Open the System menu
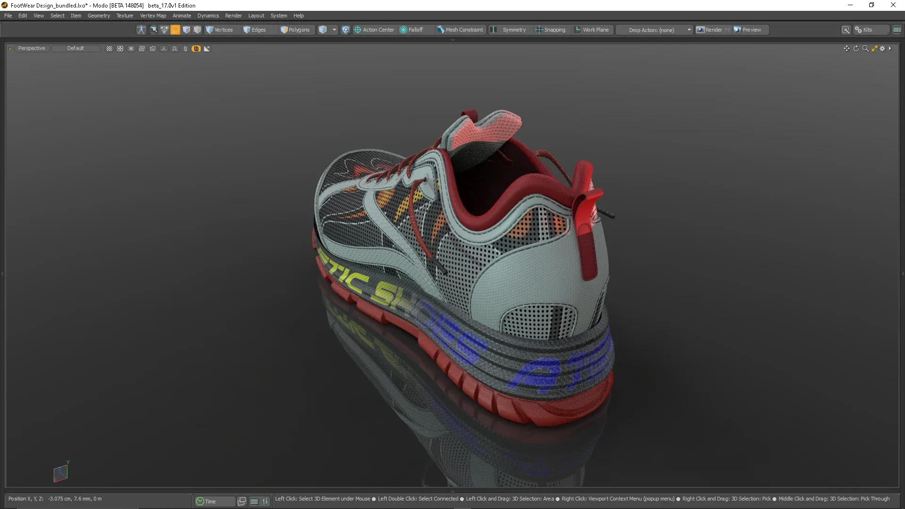Image resolution: width=905 pixels, height=509 pixels. (279, 16)
